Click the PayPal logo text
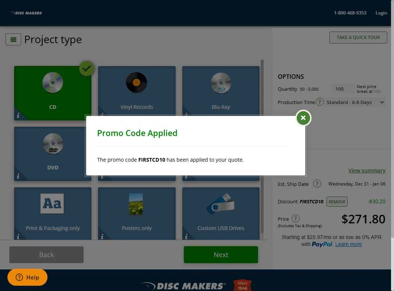This screenshot has height=291, width=394. tap(322, 244)
